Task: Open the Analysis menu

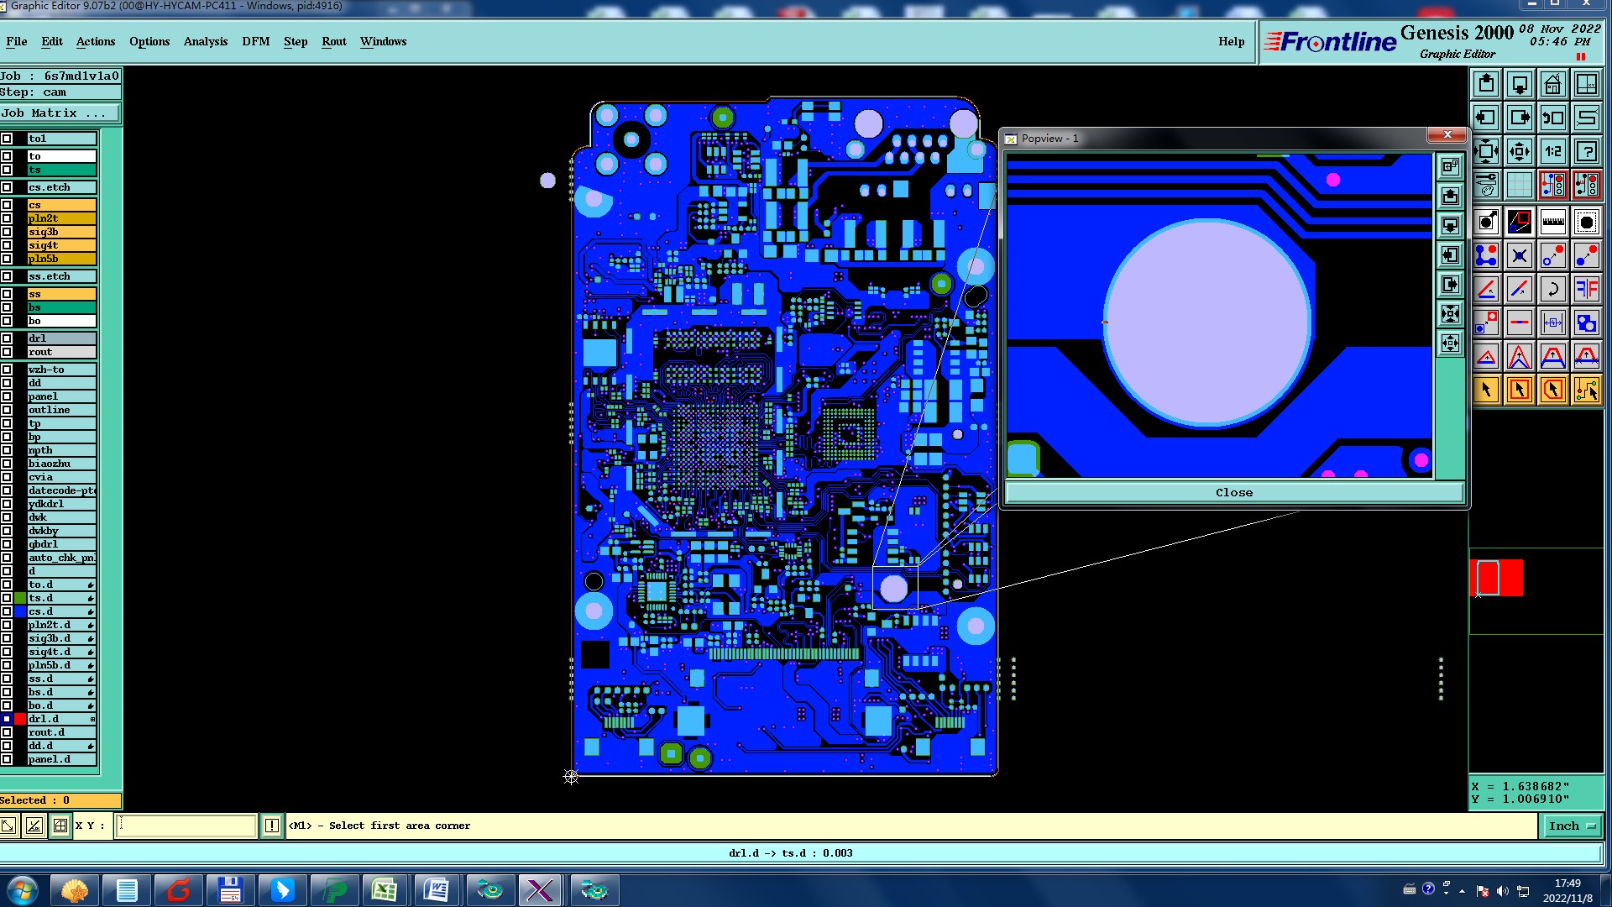Action: [x=206, y=41]
